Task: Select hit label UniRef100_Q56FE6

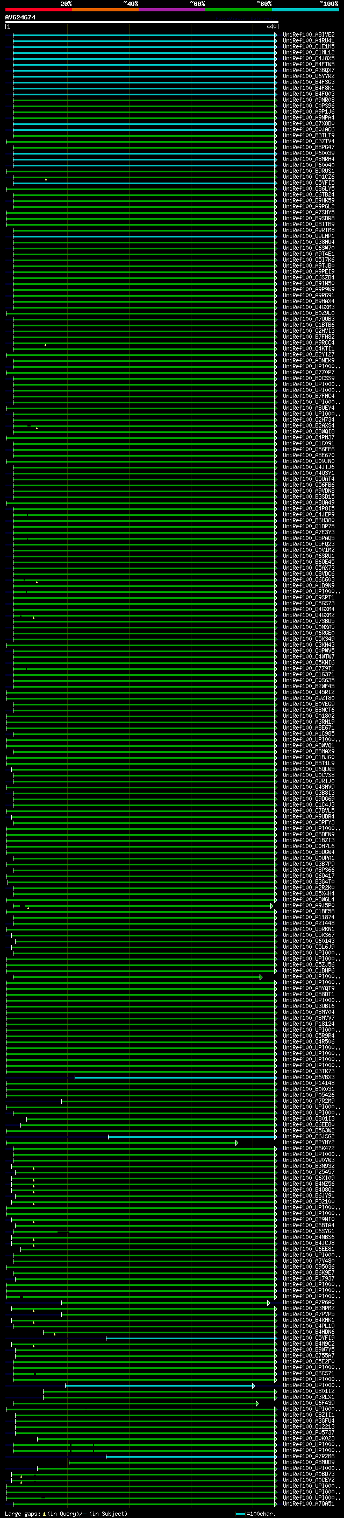Action: [309, 449]
